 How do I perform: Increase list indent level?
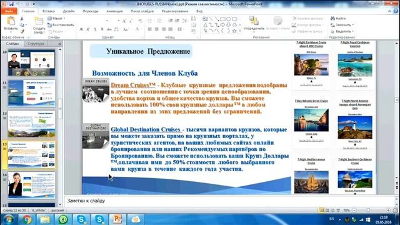coord(177,21)
